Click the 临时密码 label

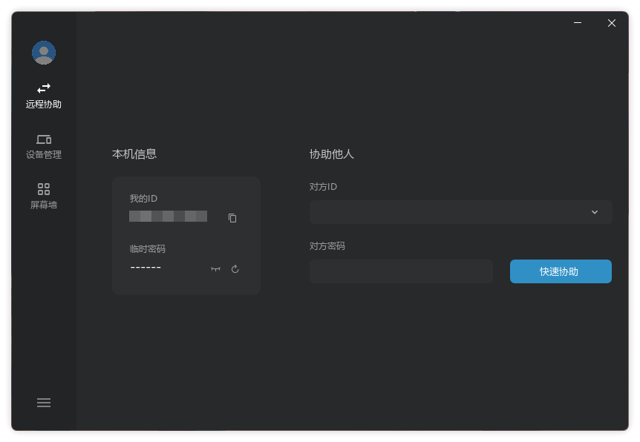(x=147, y=248)
